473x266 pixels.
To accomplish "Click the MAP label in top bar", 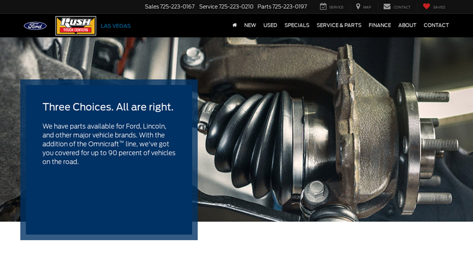I will click(x=367, y=7).
